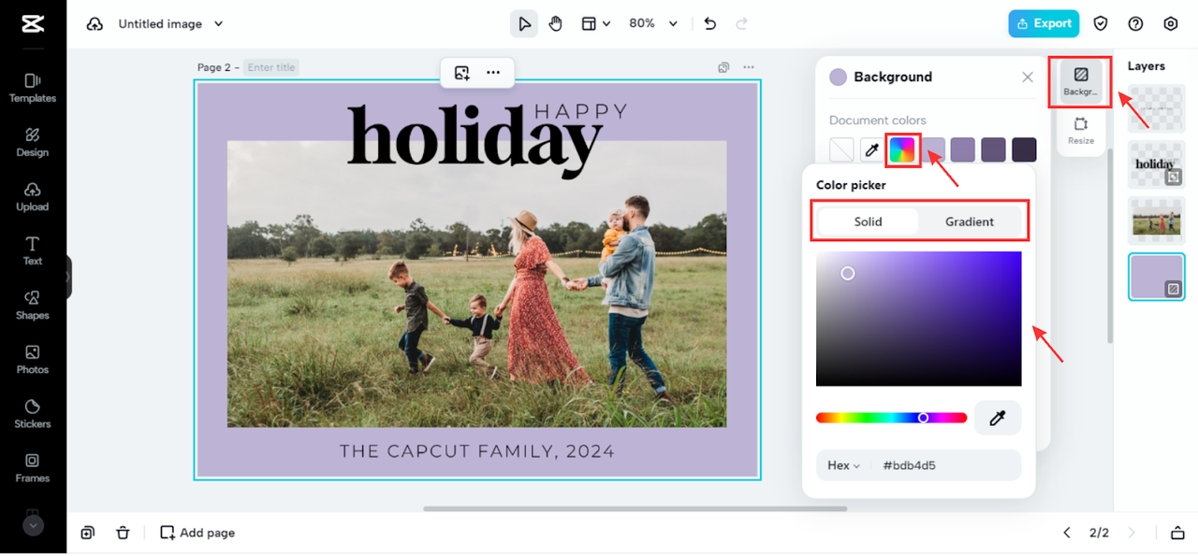Select the holiday text layer thumbnail
This screenshot has width=1198, height=556.
pos(1156,164)
